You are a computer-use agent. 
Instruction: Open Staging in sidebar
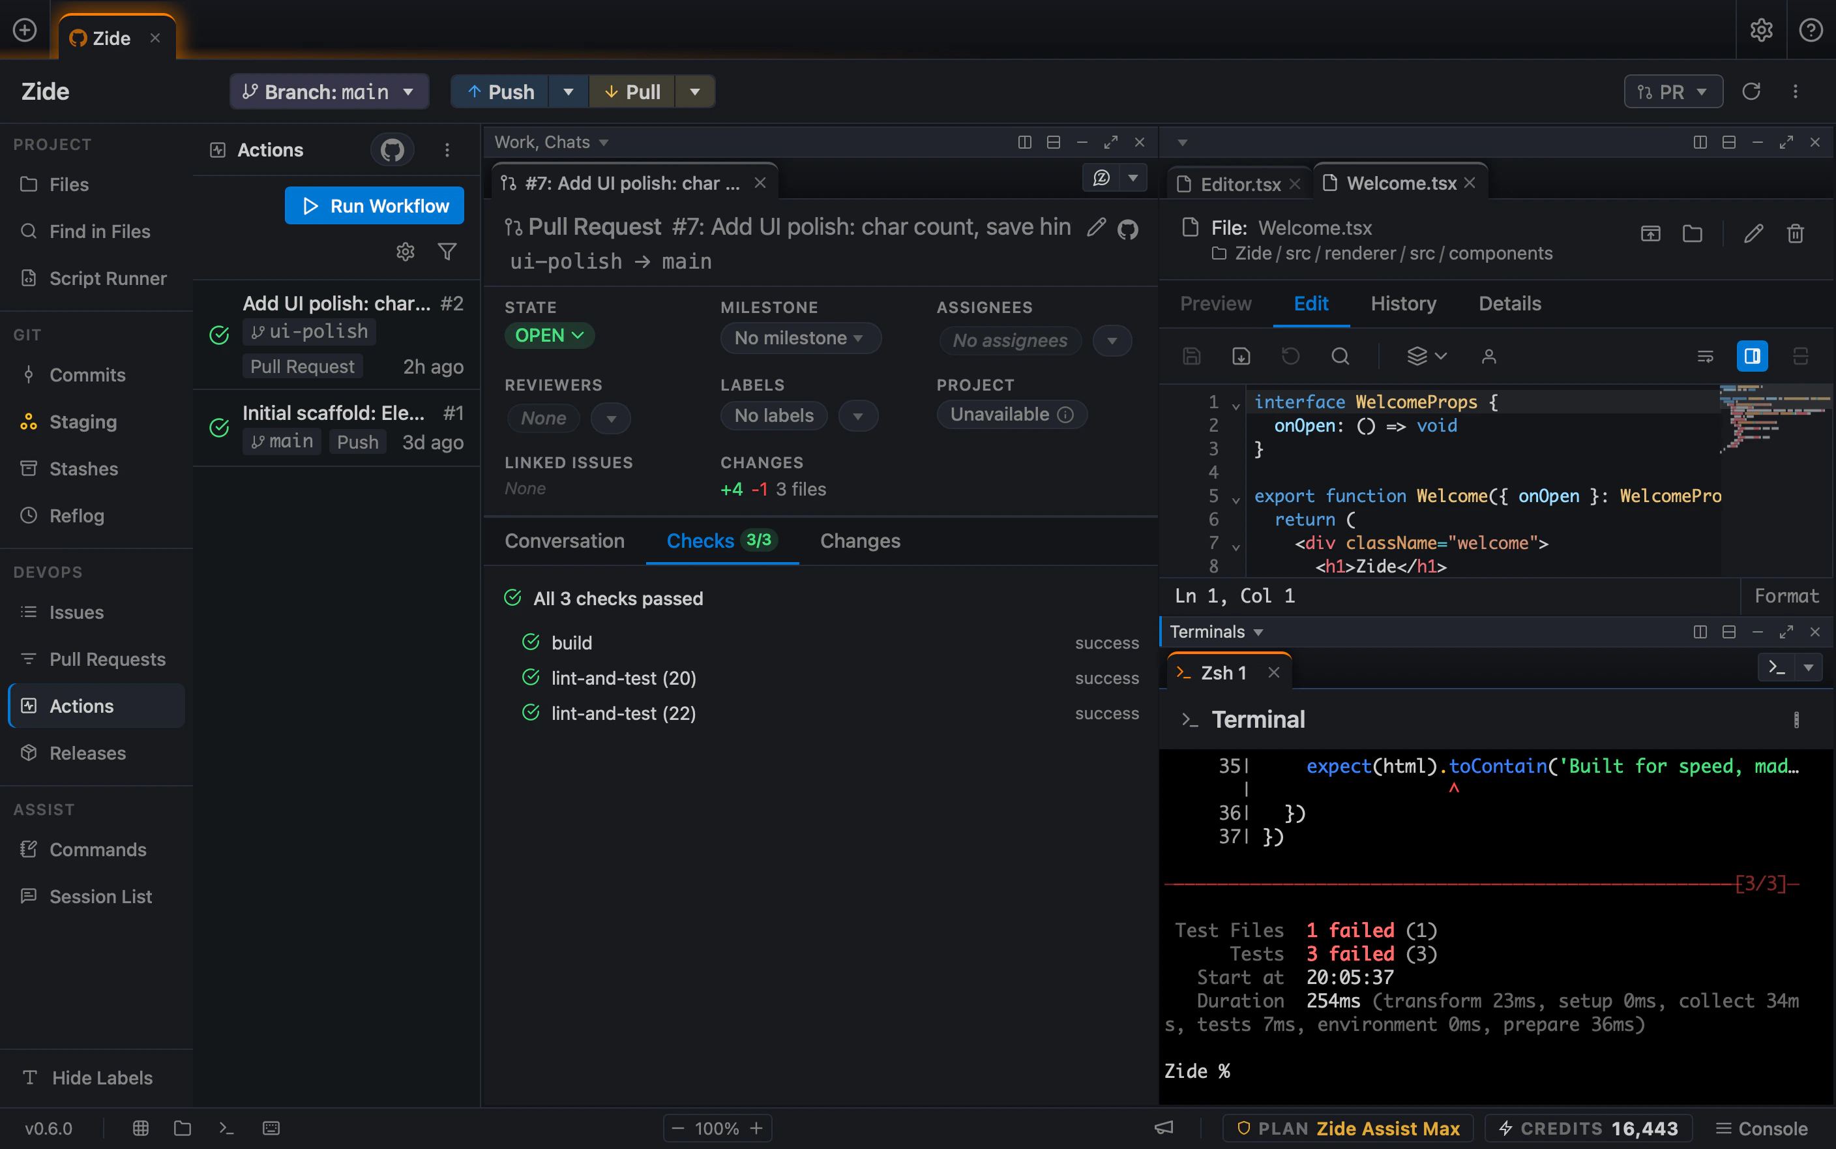(96, 422)
